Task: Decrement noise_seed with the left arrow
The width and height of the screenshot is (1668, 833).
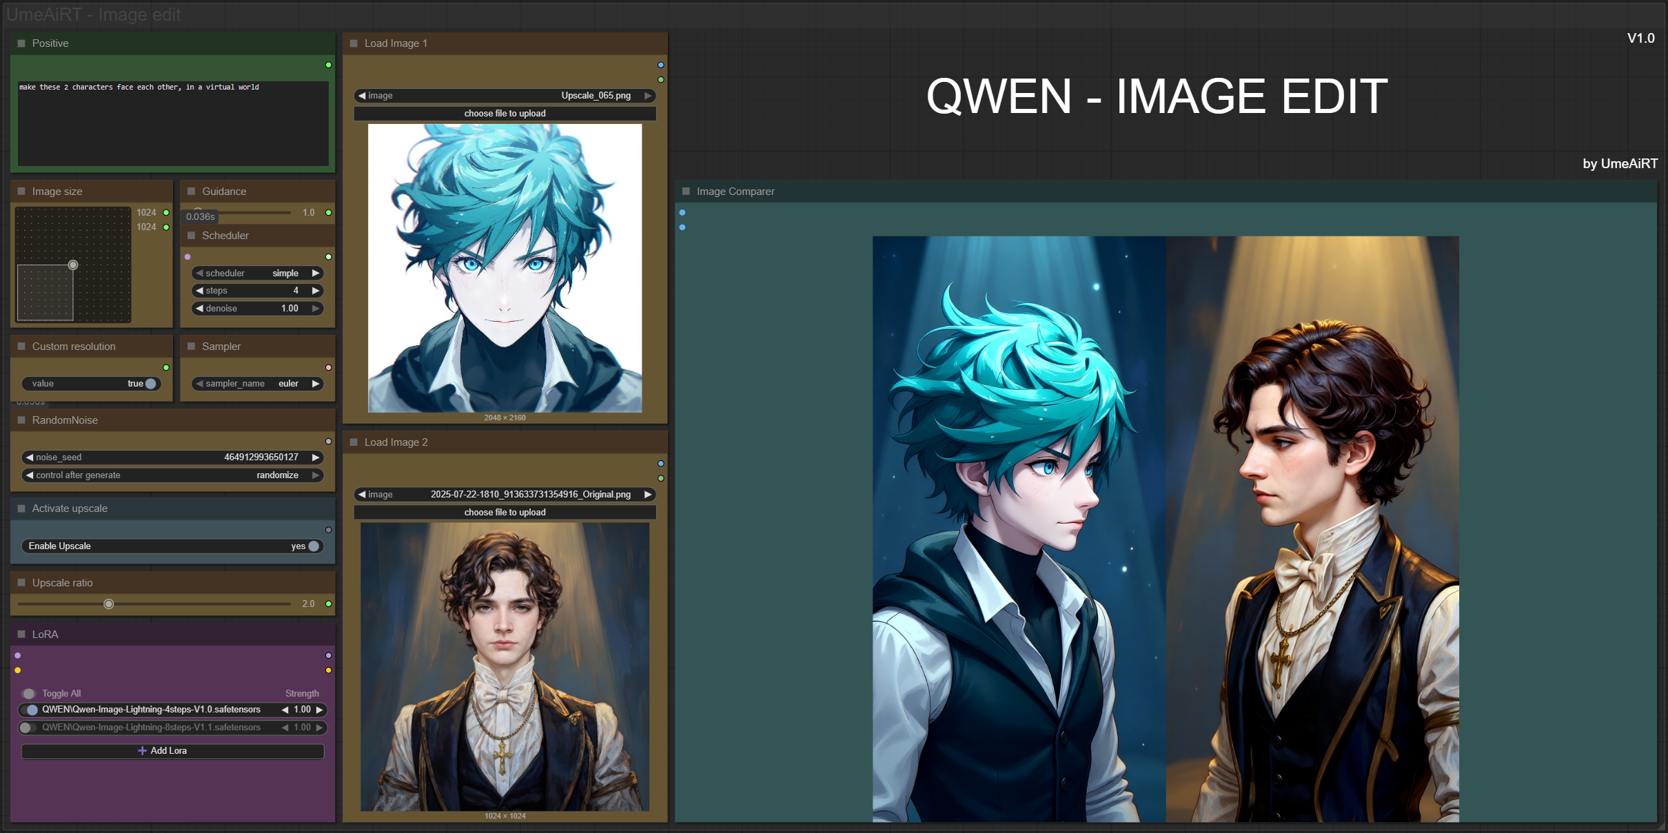Action: [30, 457]
